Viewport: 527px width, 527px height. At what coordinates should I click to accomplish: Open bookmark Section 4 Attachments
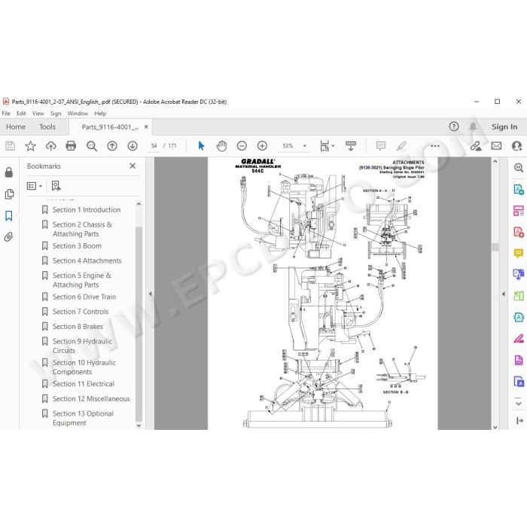tap(87, 260)
